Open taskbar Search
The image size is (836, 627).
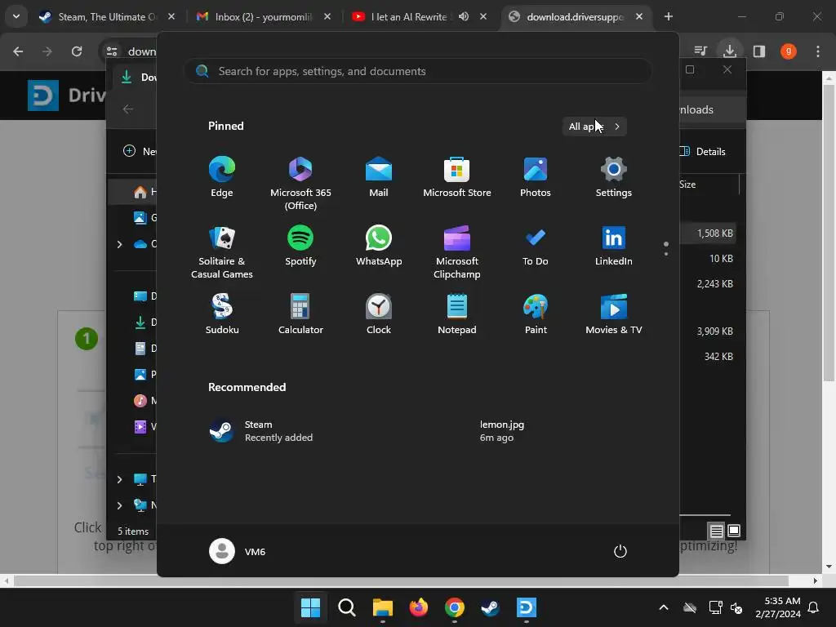pyautogui.click(x=346, y=607)
